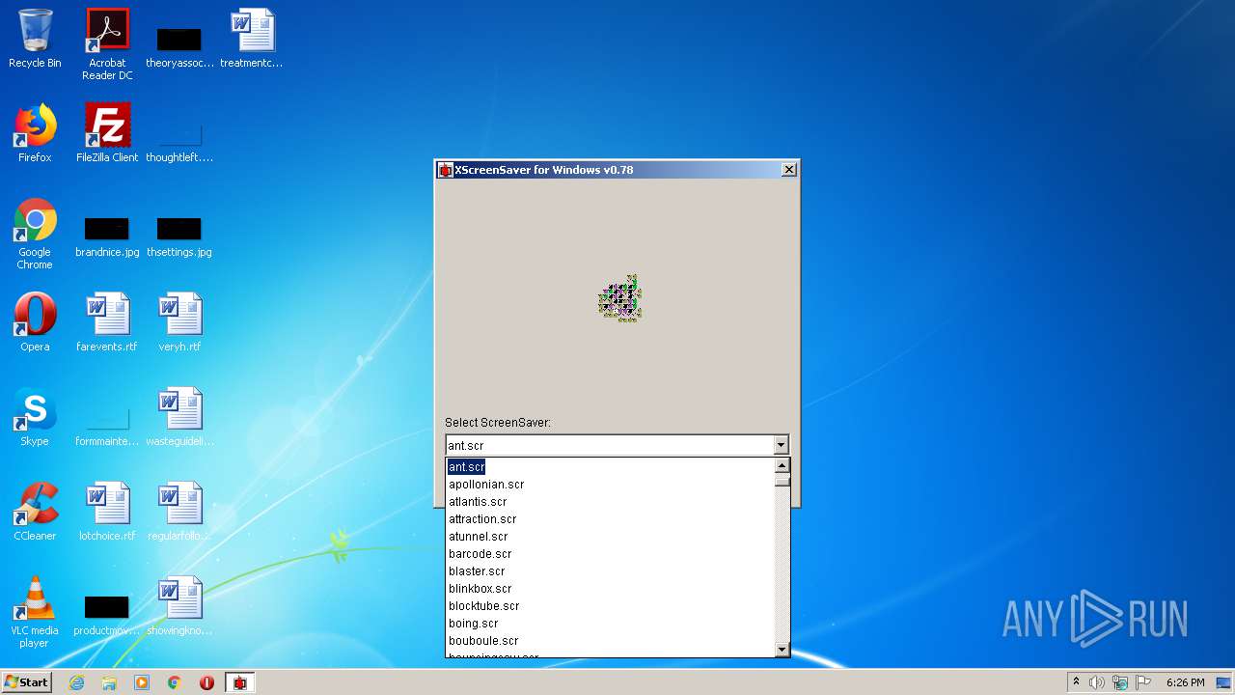This screenshot has height=695, width=1235.
Task: Show hidden system tray icons
Action: coord(1076,682)
